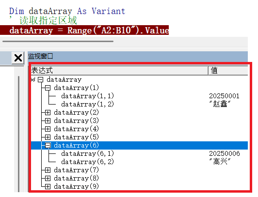The image size is (258, 197).
Task: Expand the dataArray(3) node
Action: [48, 121]
